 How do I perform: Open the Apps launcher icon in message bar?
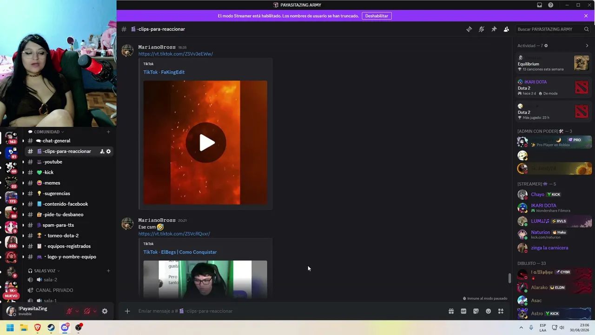click(501, 311)
